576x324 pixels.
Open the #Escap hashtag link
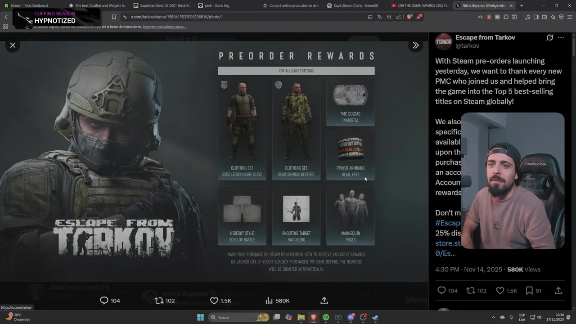(448, 223)
